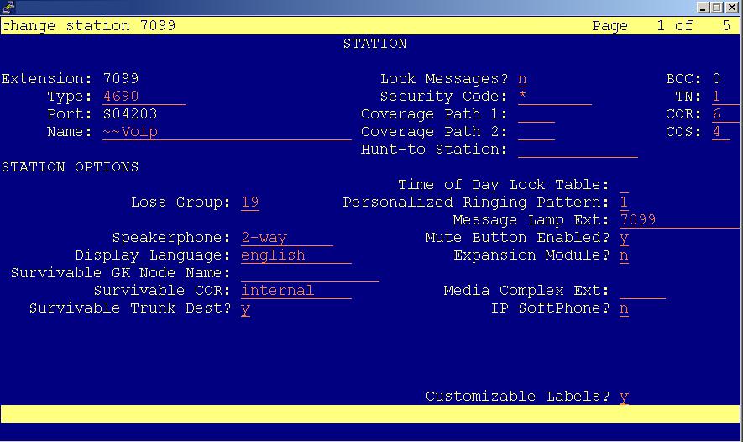Select the Speakerphone 2-way field
The width and height of the screenshot is (743, 442).
(285, 238)
